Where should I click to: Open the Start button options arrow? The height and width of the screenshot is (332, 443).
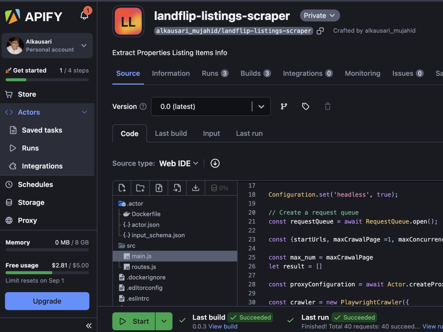(x=164, y=321)
